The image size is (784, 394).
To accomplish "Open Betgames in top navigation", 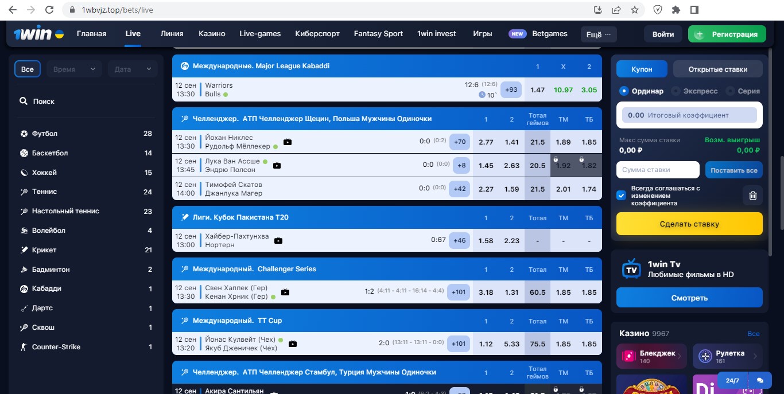I will tap(550, 34).
